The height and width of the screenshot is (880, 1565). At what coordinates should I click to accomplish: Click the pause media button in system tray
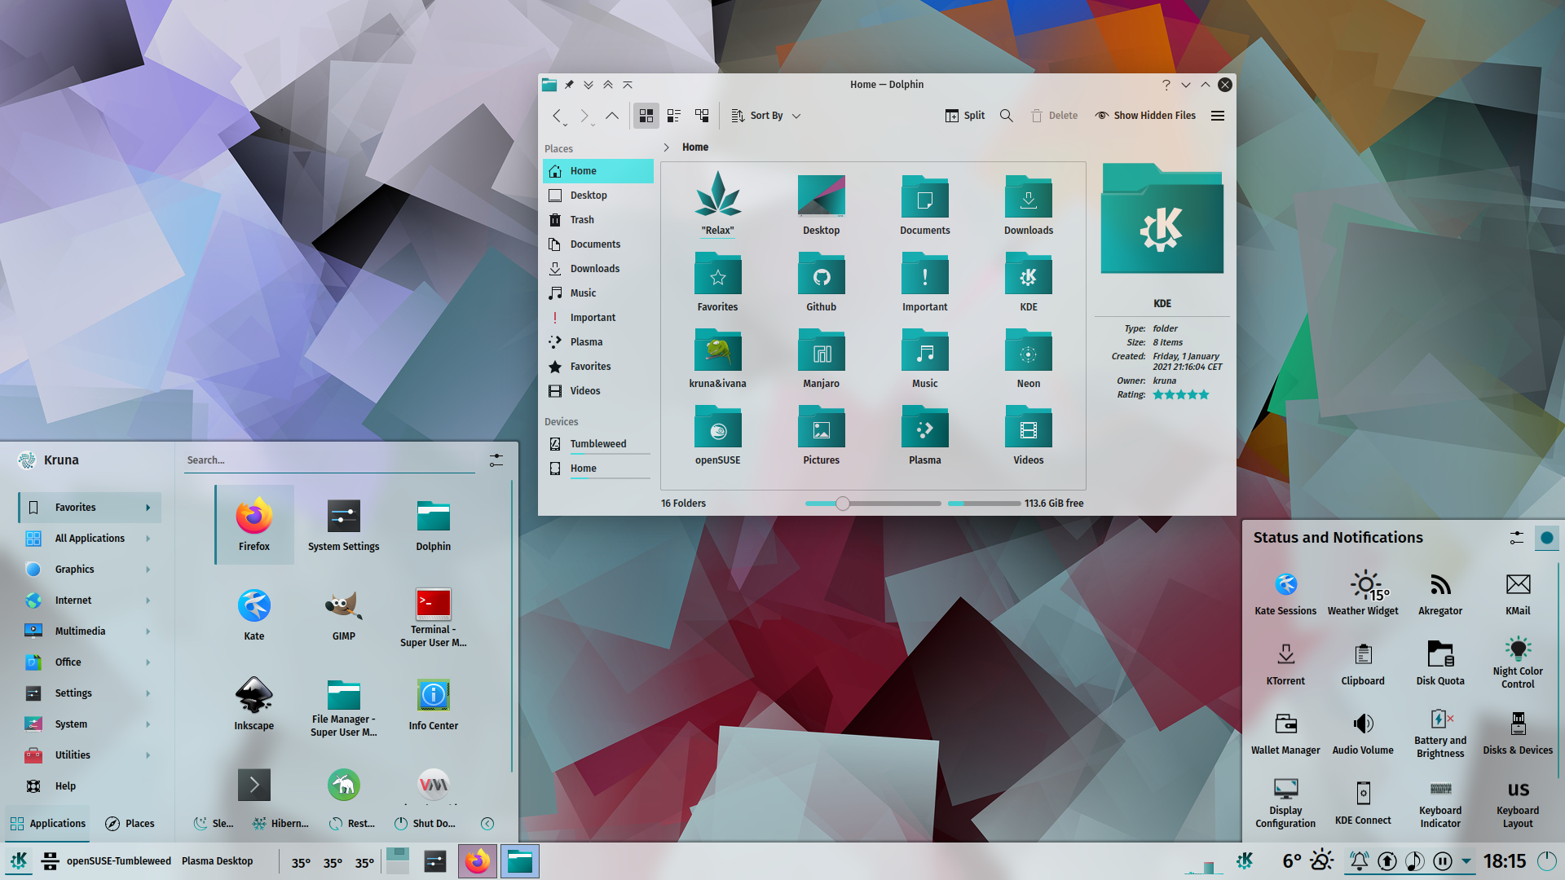pyautogui.click(x=1442, y=861)
